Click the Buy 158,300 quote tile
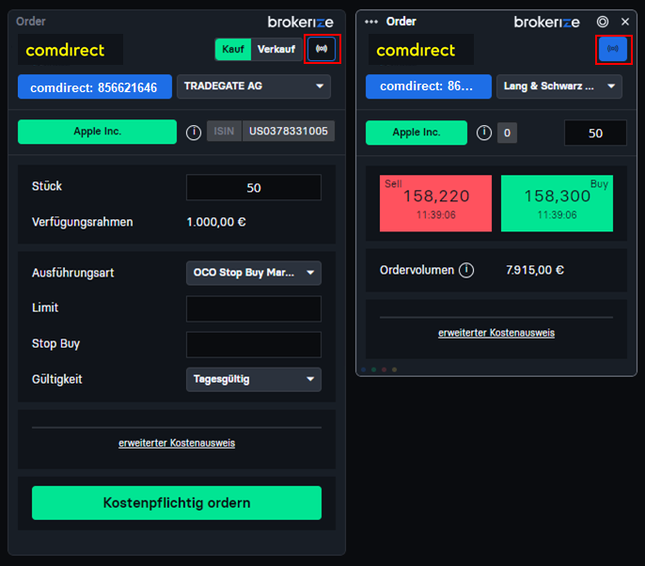The height and width of the screenshot is (566, 645). pyautogui.click(x=557, y=203)
